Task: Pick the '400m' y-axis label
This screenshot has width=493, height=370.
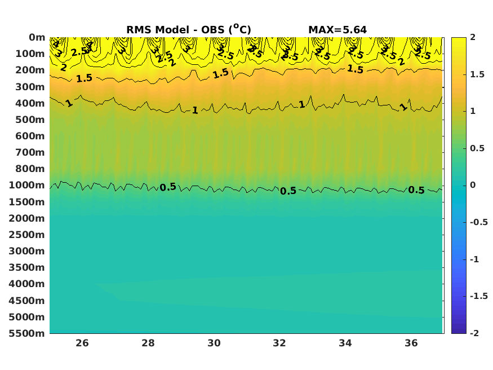Action: click(x=30, y=103)
